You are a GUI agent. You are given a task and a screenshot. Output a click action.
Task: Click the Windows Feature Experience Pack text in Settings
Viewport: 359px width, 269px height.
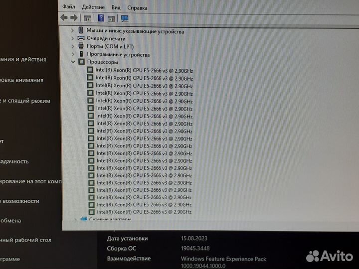(x=224, y=259)
